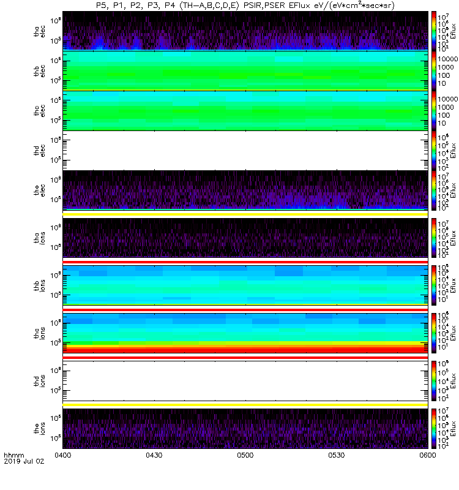The height and width of the screenshot is (490, 459).
Task: Click the yellow status bar under 'the elec' panel
Action: pos(245,214)
